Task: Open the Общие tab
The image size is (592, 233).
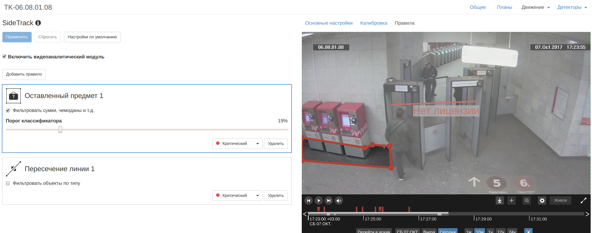Action: (478, 7)
